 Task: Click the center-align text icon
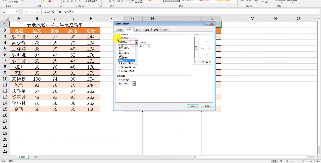point(68,1)
